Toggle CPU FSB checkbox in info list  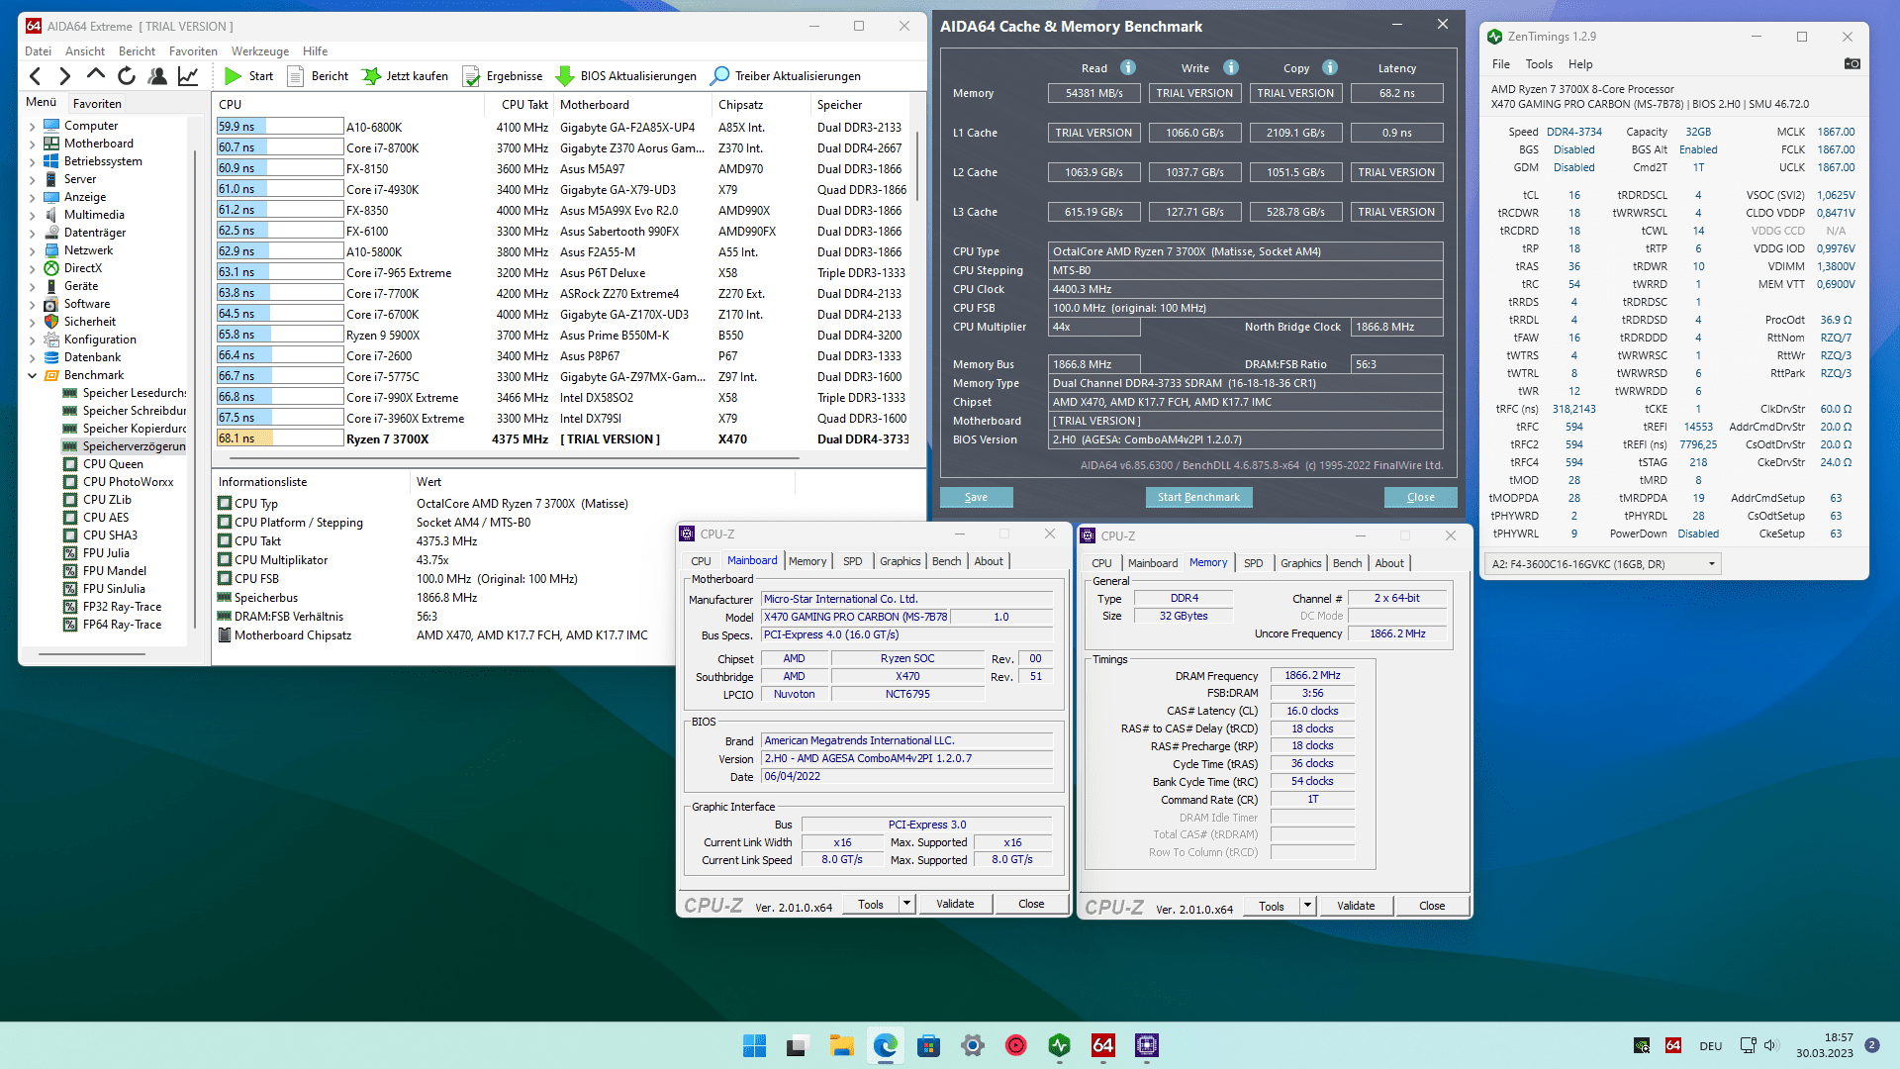[225, 578]
